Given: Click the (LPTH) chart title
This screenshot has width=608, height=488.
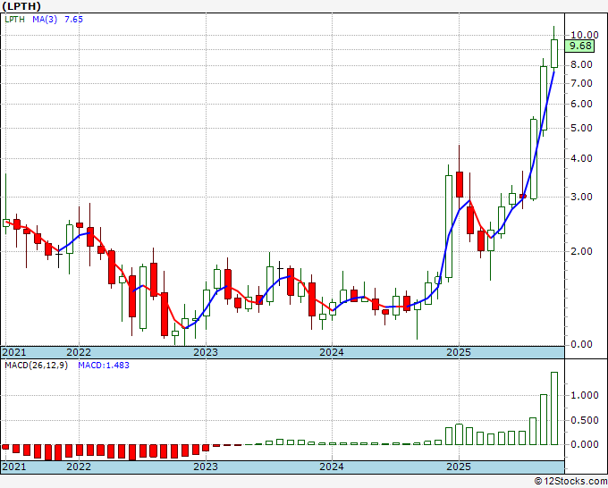Looking at the screenshot, I should pos(21,6).
